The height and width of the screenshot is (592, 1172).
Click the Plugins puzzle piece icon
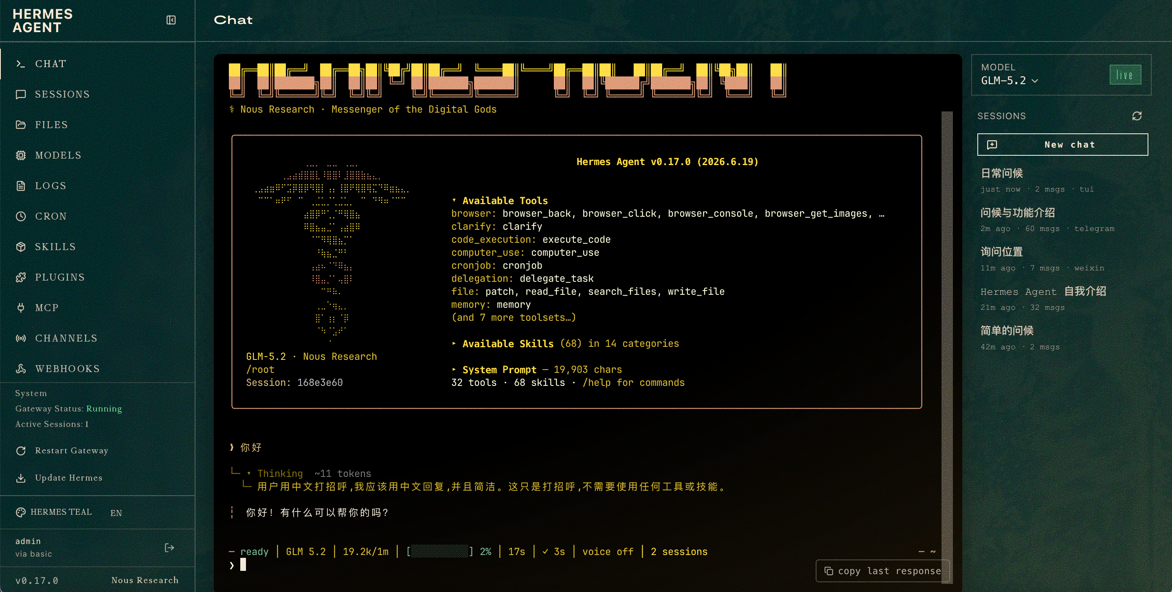(20, 277)
